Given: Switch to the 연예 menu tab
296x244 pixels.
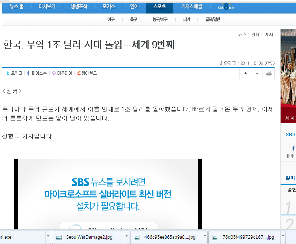Looking at the screenshot, I should [x=134, y=7].
